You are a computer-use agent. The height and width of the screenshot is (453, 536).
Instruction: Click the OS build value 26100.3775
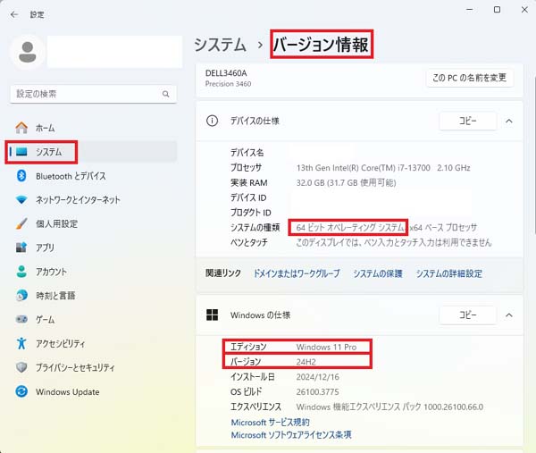point(317,392)
